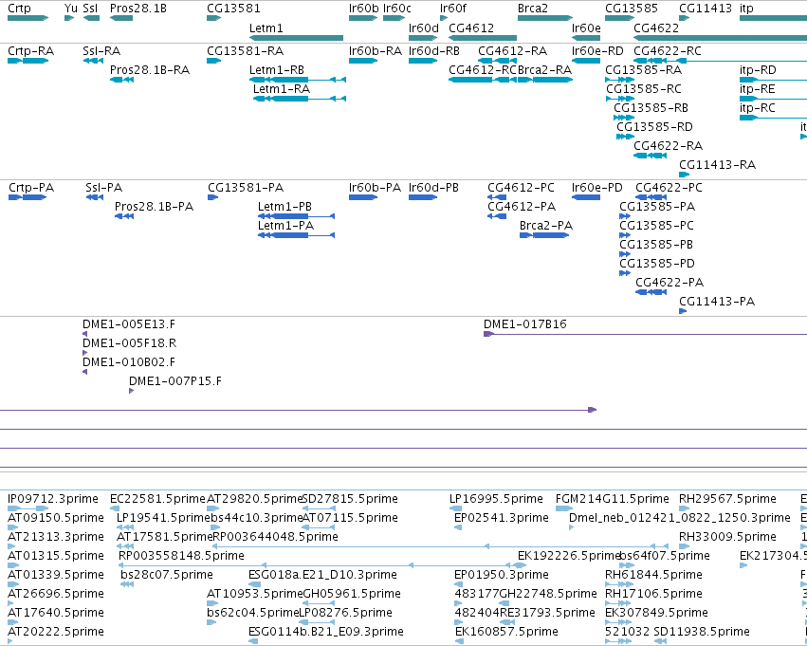Click the CG13581 gene label
The width and height of the screenshot is (807, 646).
click(x=233, y=9)
